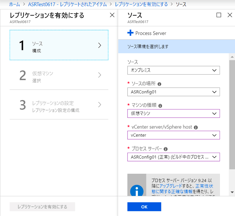
Task: Click the plus icon for Process Server
Action: (130, 33)
